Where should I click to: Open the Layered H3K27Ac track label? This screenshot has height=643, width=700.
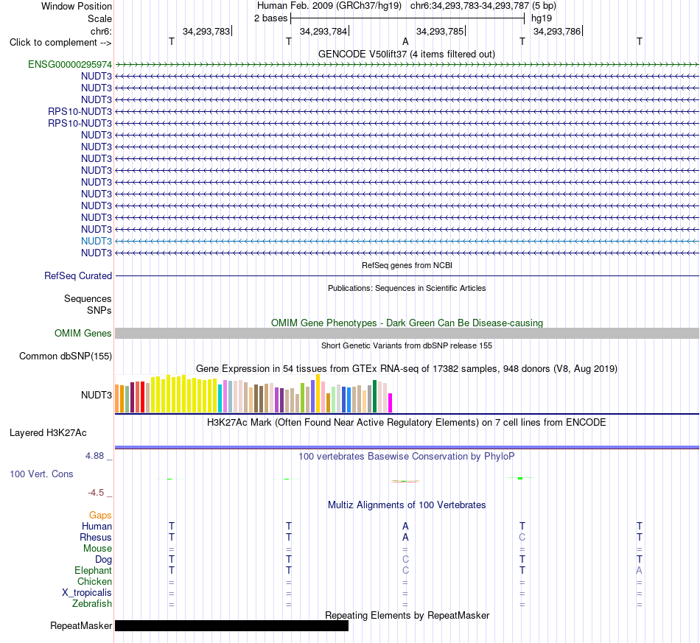[x=48, y=433]
